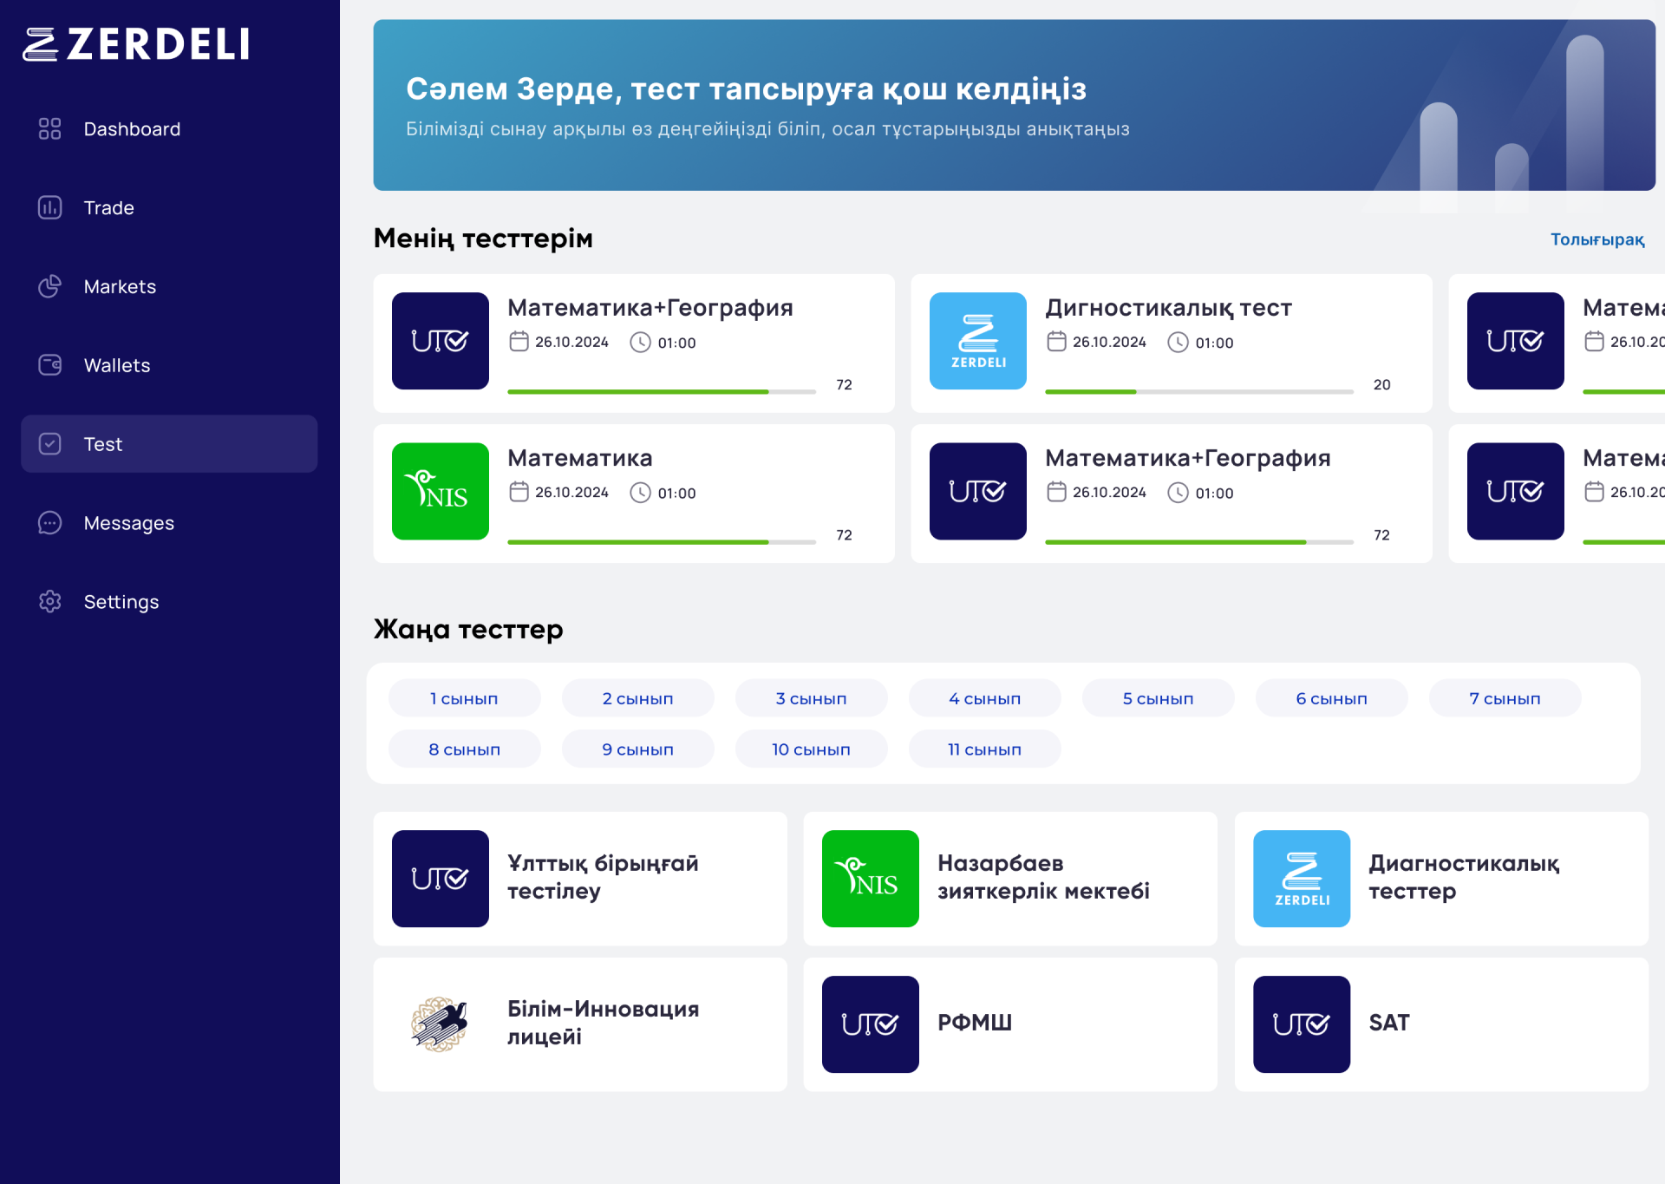Select the 1 сынып grade filter
The height and width of the screenshot is (1184, 1665).
click(464, 698)
